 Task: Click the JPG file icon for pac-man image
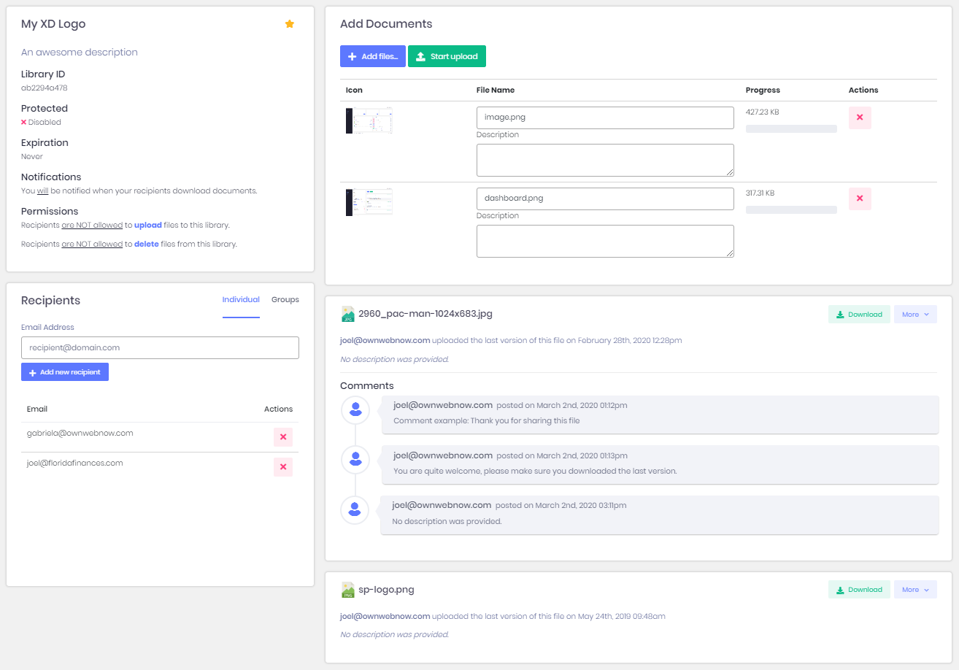click(348, 314)
